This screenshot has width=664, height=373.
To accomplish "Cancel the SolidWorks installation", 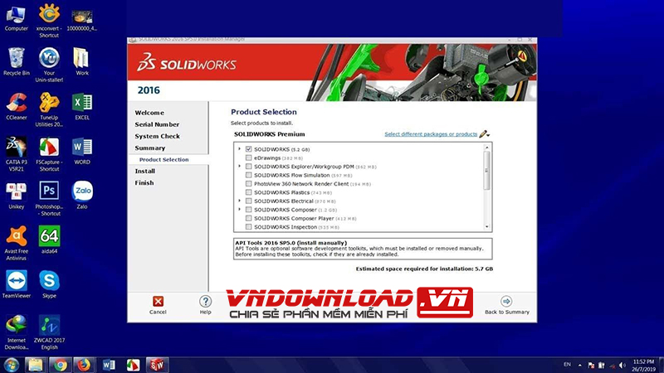I will click(158, 305).
